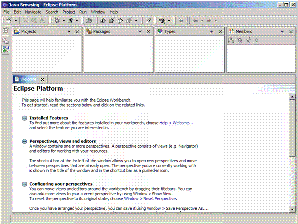Close the Projects view
The width and height of the screenshot is (298, 224).
pos(77,32)
